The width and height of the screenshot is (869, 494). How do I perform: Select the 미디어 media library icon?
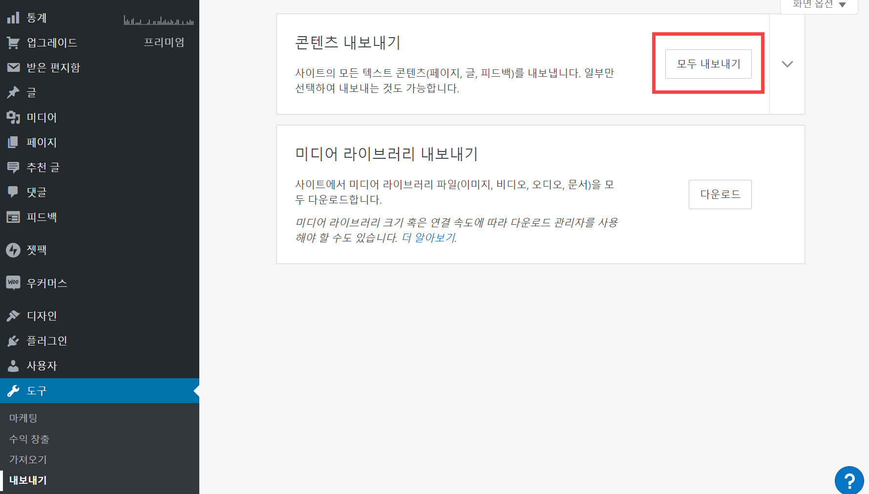[13, 117]
